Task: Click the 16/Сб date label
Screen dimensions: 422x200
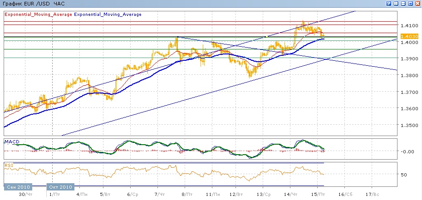Action: [345, 195]
